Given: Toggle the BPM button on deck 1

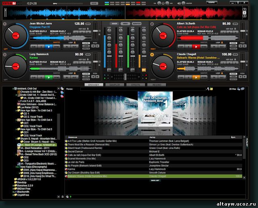Looking at the screenshot, I should pyautogui.click(x=88, y=24).
